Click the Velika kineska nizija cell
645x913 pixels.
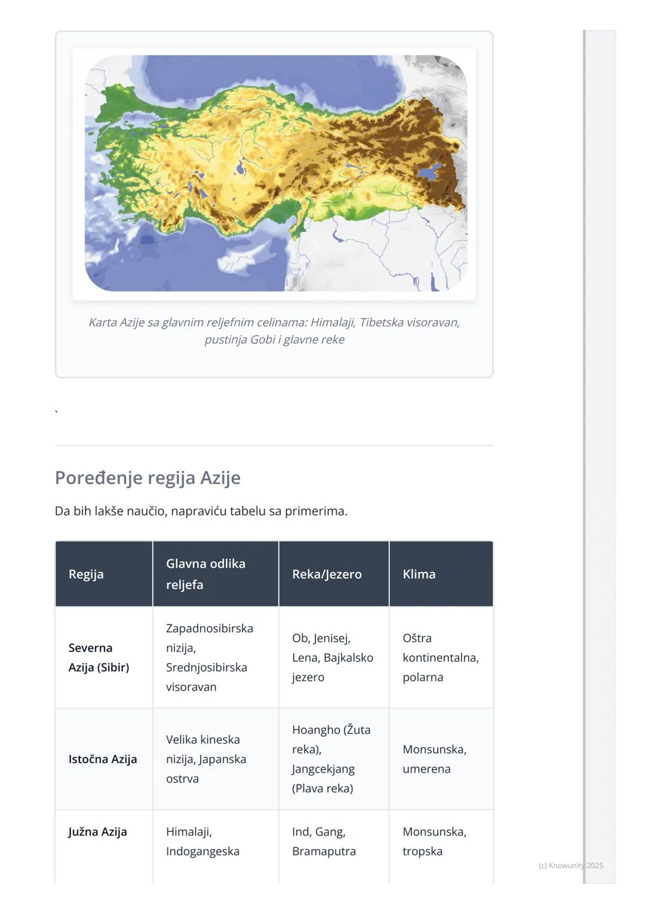point(206,759)
